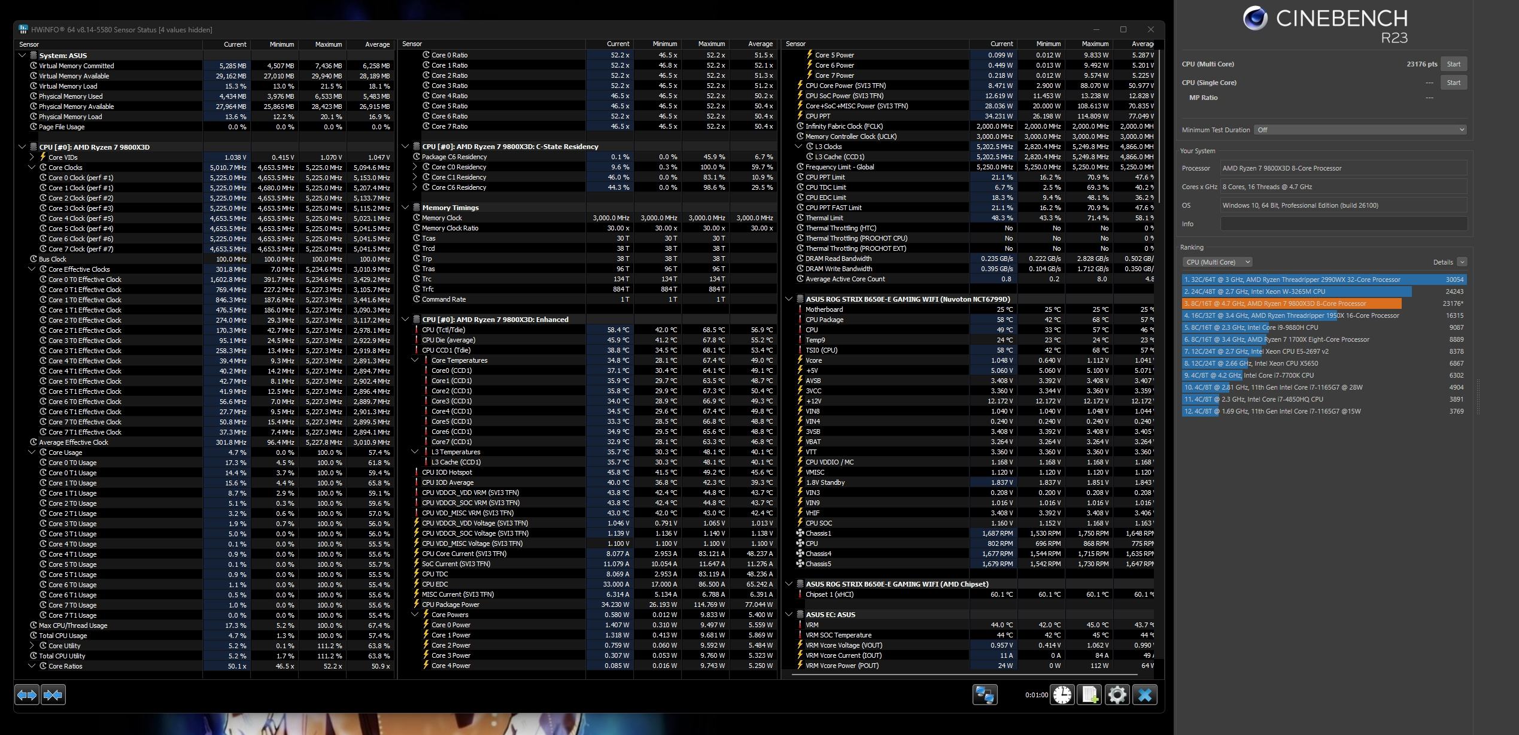Screen dimensions: 1519x735
Task: Click the expand sensor columns arrows icon
Action: tap(27, 695)
